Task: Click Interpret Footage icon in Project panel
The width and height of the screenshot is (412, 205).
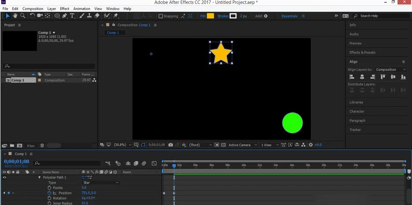Action: tap(4, 146)
